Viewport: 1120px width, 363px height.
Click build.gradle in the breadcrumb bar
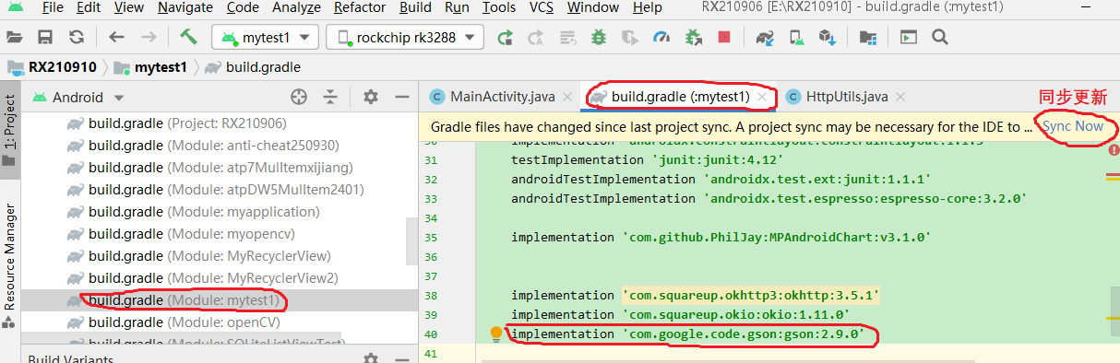[x=263, y=67]
